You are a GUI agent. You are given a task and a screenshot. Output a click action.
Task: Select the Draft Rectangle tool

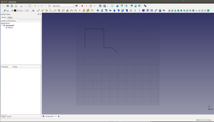[63, 11]
